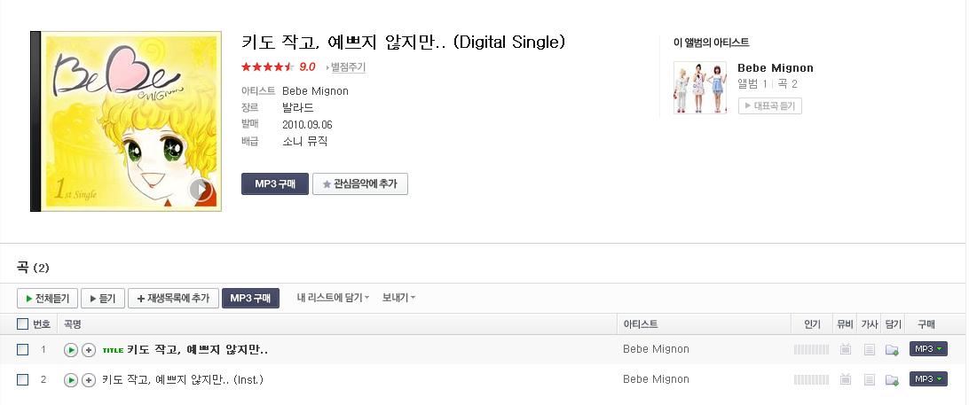Add track 2 Inst. with the plus icon
The width and height of the screenshot is (969, 405).
(89, 379)
